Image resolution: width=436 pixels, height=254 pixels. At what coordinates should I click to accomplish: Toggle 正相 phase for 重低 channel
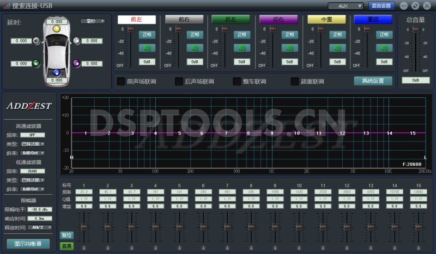[384, 34]
